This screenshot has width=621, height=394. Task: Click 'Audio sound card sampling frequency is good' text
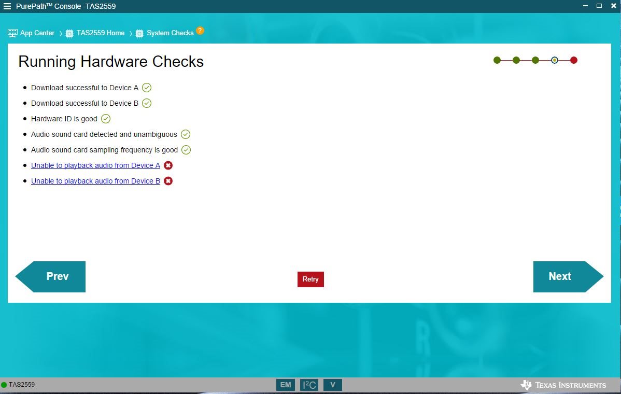[x=105, y=150]
